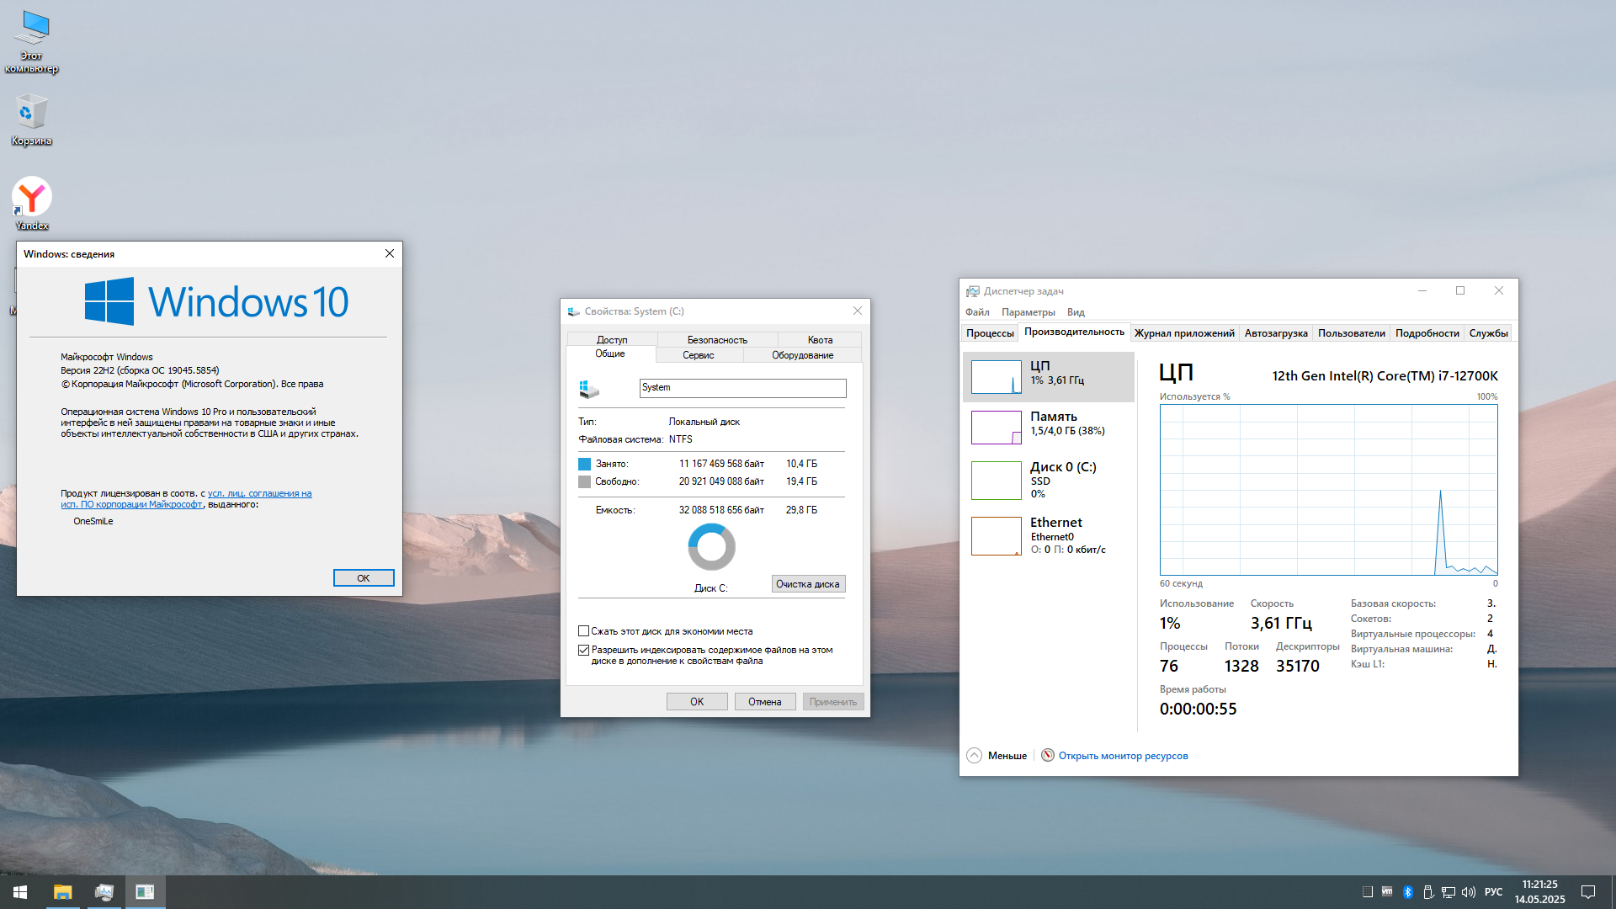Click the disk label 'System' text field
Screen dimensions: 1616x909
coord(742,388)
